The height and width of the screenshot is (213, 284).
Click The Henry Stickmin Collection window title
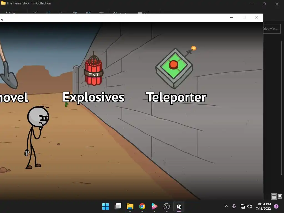[x=29, y=3]
